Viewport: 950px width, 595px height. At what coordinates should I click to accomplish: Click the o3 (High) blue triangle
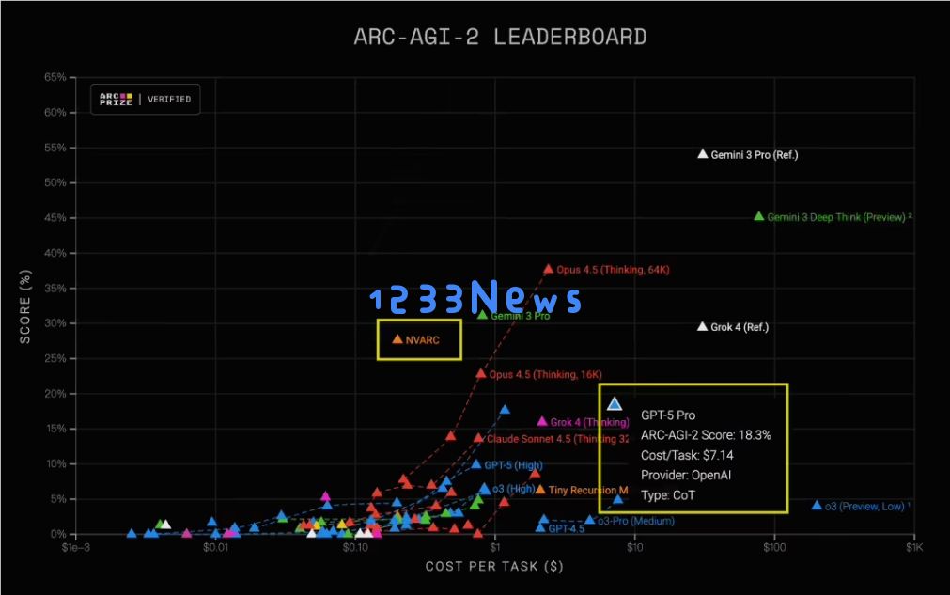coord(484,489)
